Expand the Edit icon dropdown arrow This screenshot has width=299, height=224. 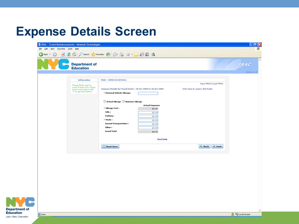click(x=132, y=54)
